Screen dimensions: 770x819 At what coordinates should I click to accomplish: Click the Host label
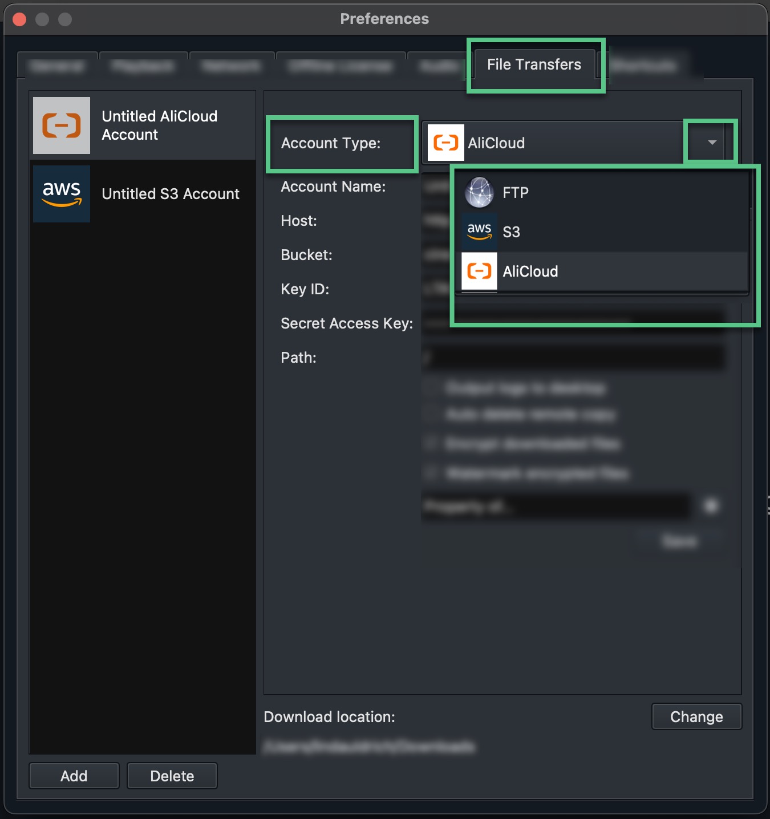tap(299, 221)
